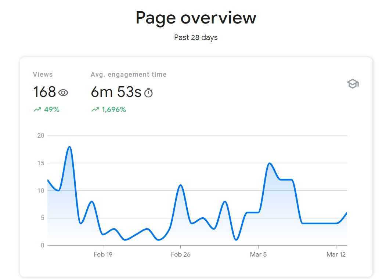Click the 6m 53s engagement value

coord(116,92)
